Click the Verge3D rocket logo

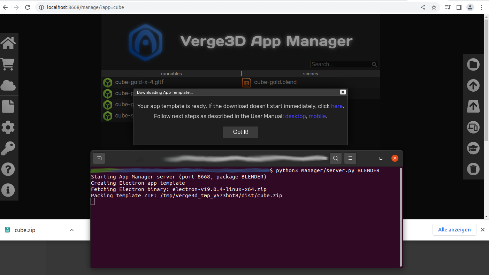pyautogui.click(x=145, y=42)
